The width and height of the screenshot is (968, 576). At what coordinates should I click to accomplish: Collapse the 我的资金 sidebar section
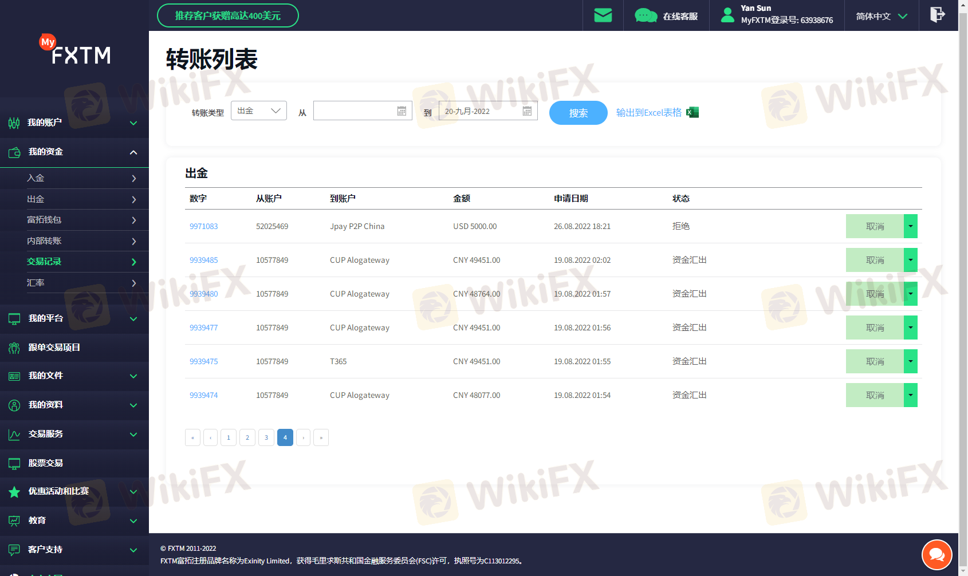coord(133,152)
